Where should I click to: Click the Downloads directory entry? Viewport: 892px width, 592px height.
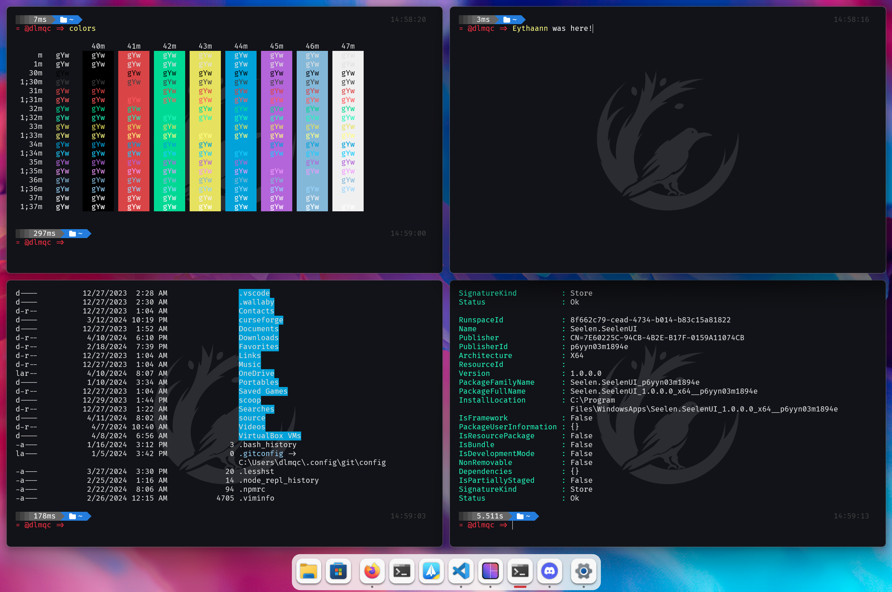coord(258,338)
